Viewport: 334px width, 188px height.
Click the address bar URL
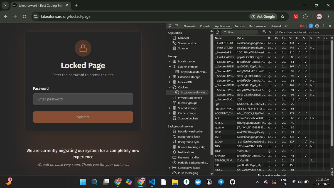pyautogui.click(x=66, y=16)
